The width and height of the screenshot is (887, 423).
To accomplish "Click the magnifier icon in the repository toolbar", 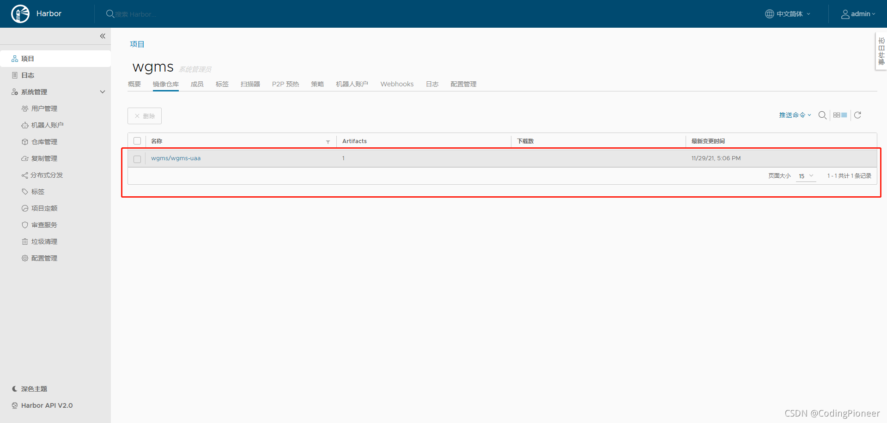I will [822, 115].
